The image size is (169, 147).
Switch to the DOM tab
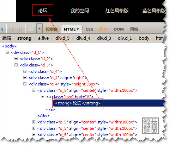pos(119,29)
